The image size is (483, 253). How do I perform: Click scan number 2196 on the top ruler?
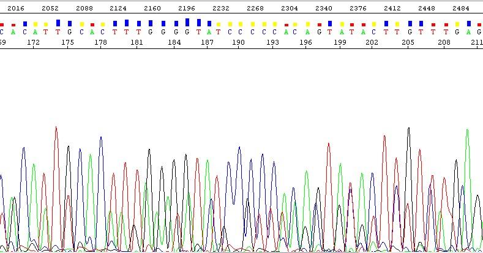(186, 8)
